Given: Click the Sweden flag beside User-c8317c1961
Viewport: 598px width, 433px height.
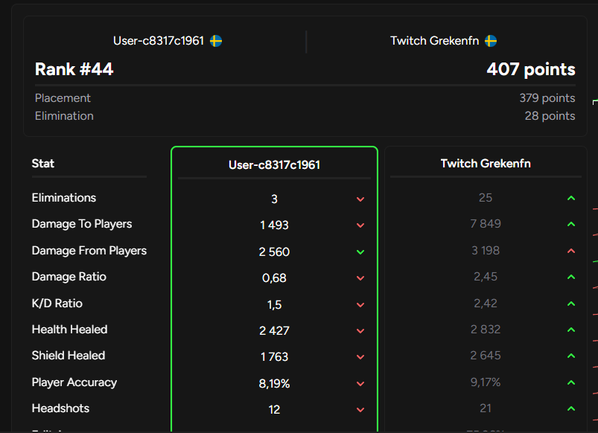Looking at the screenshot, I should [216, 41].
